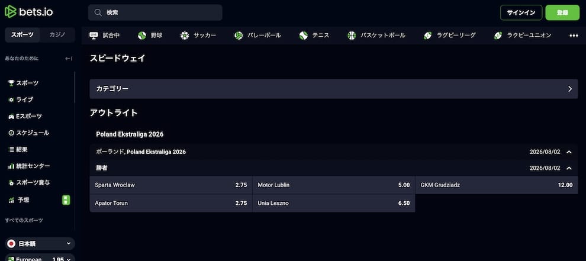This screenshot has height=261, width=586.
Task: Collapse the 勝者 market chevron
Action: point(569,168)
